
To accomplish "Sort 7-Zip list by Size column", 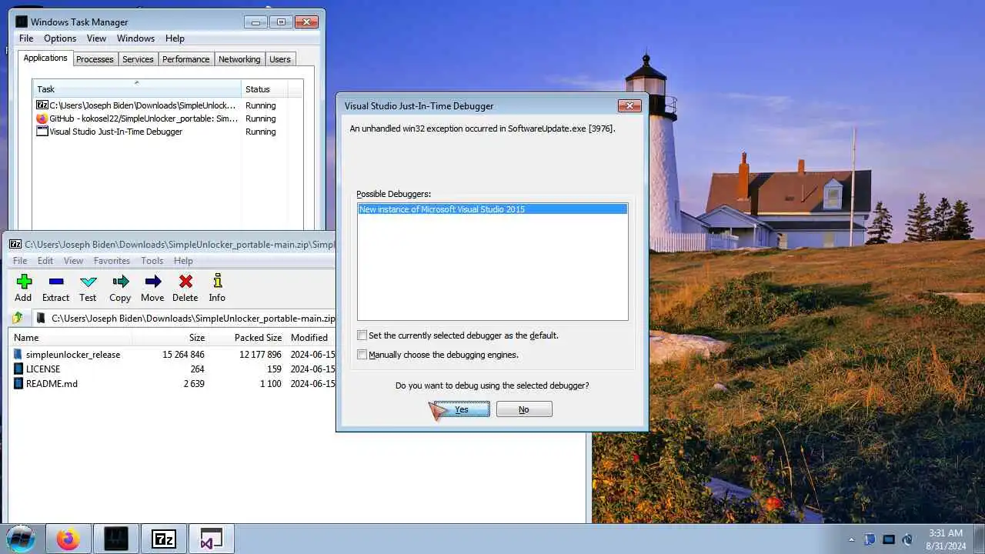I will tap(171, 338).
